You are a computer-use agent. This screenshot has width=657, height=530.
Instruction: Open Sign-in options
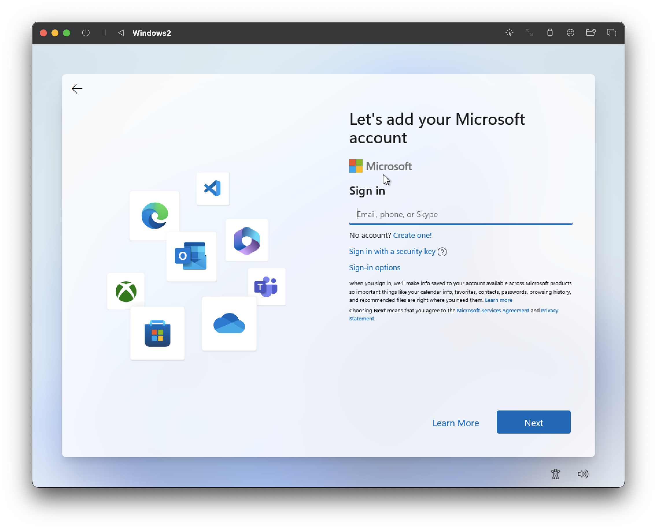coord(375,268)
